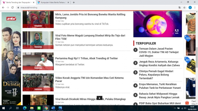The width and height of the screenshot is (198, 111).
Task: Click the yellow sneaker ad with -80% tag
Action: [190, 67]
